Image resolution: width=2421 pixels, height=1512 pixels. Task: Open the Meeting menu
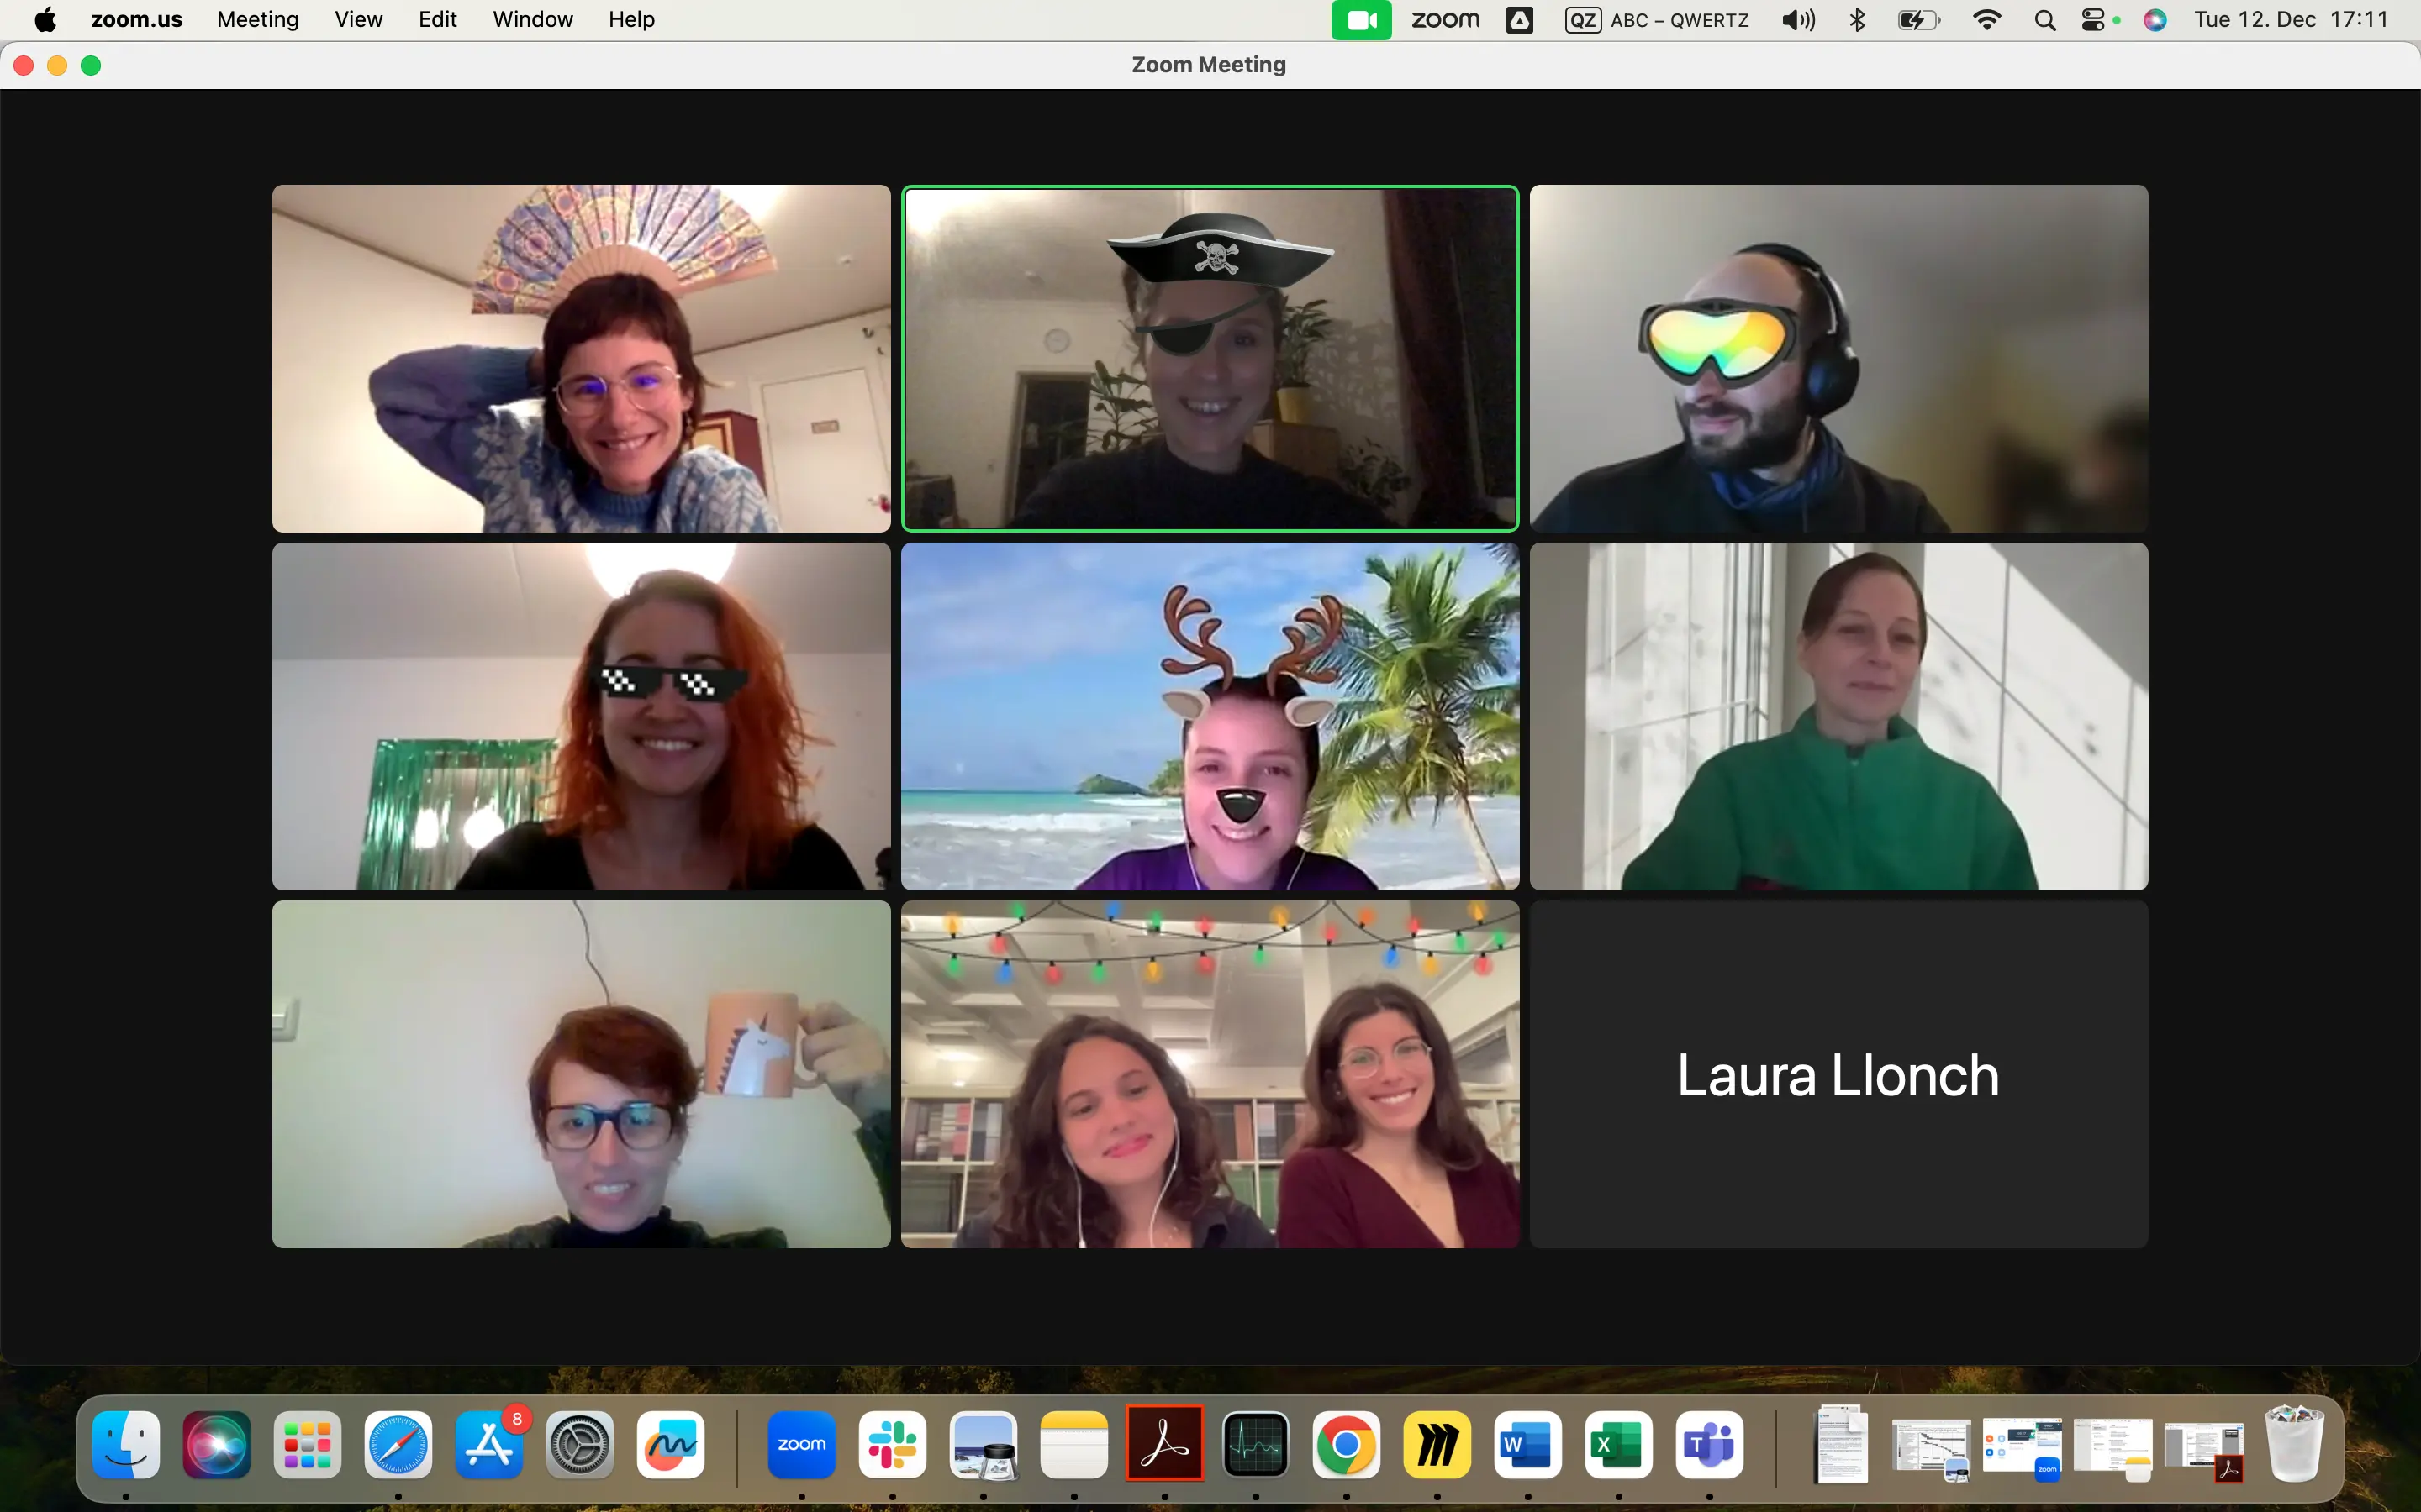click(x=257, y=20)
